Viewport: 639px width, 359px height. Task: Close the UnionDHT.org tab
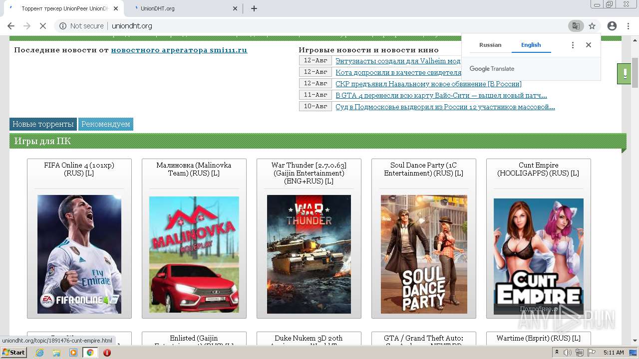[236, 8]
